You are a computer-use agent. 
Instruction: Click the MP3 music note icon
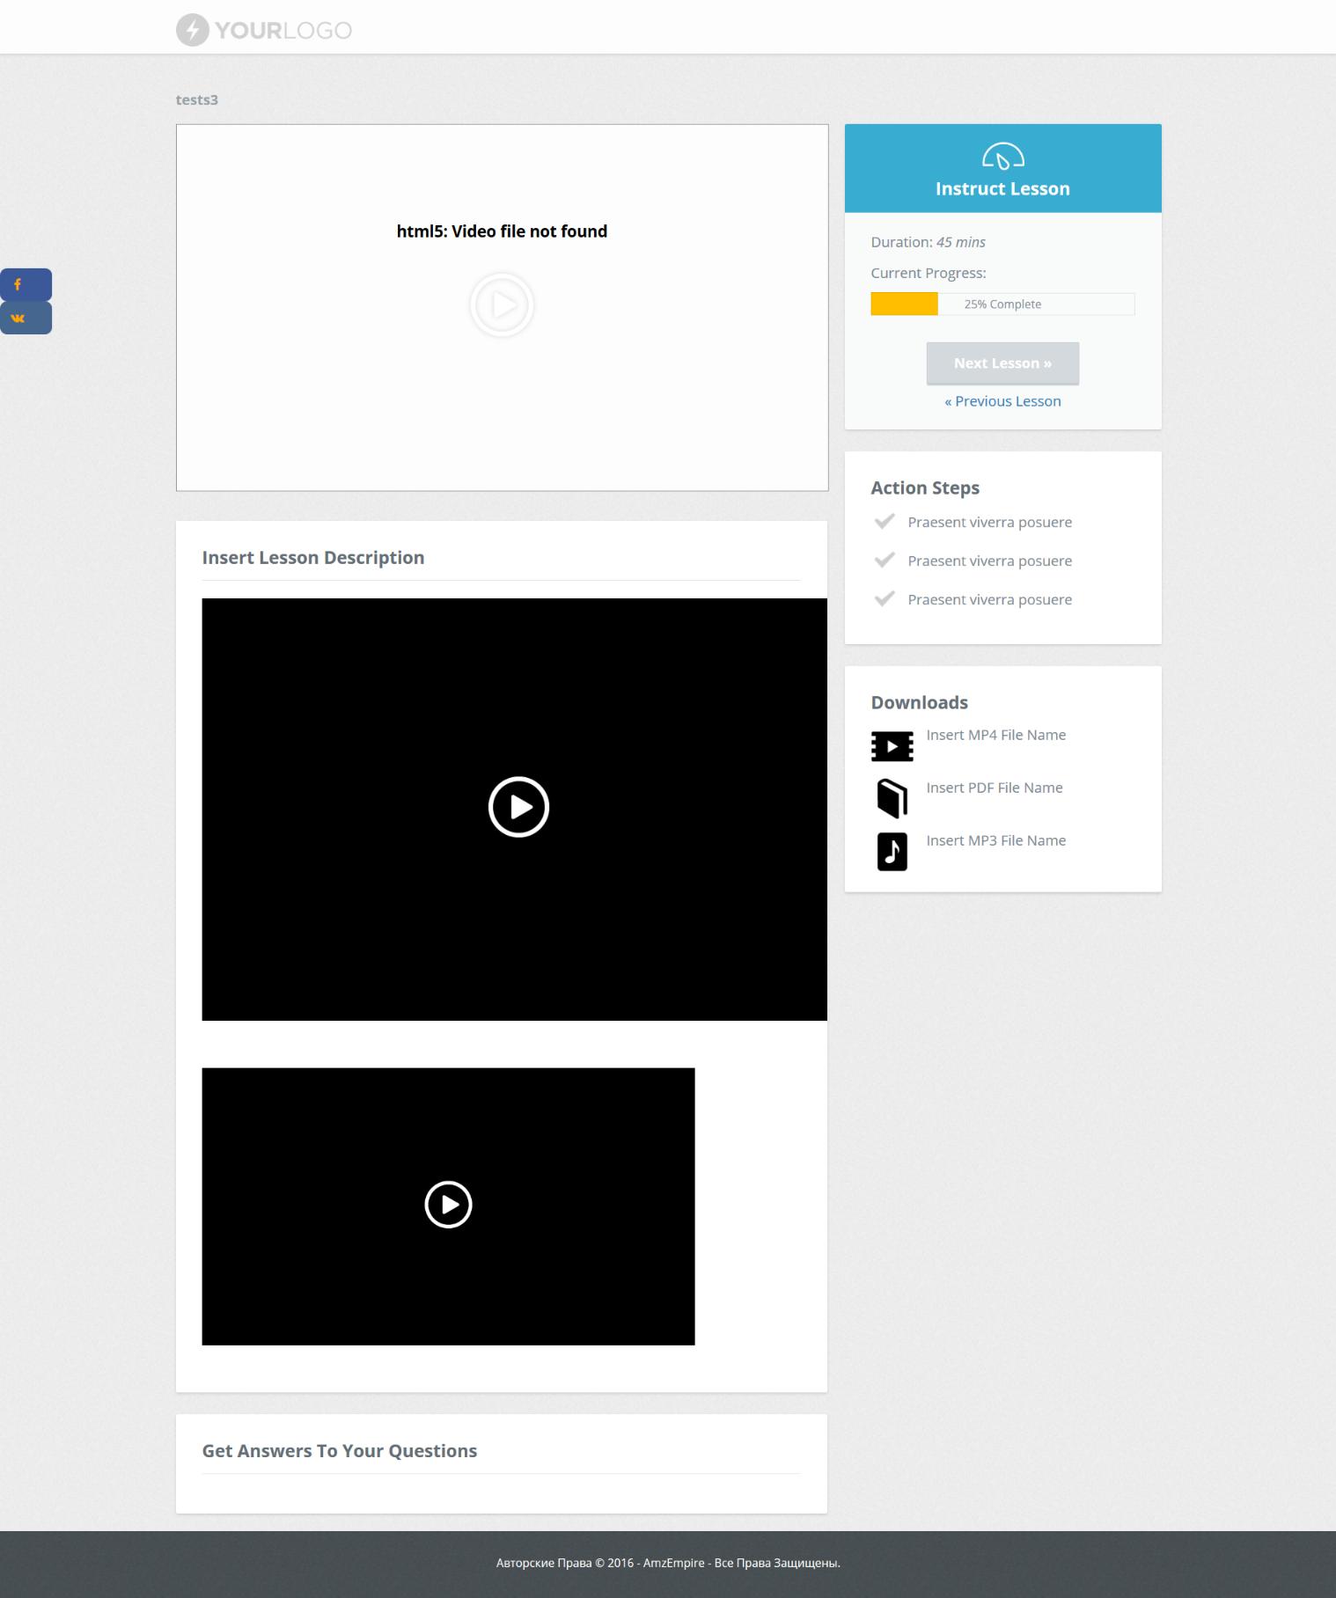[892, 852]
